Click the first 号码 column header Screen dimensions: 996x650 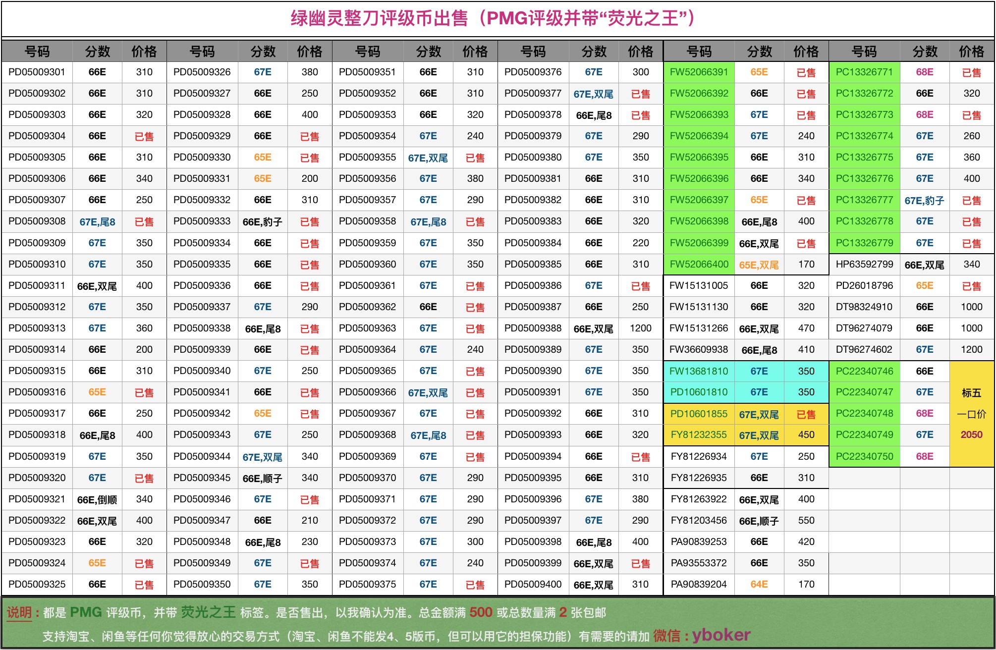point(37,52)
